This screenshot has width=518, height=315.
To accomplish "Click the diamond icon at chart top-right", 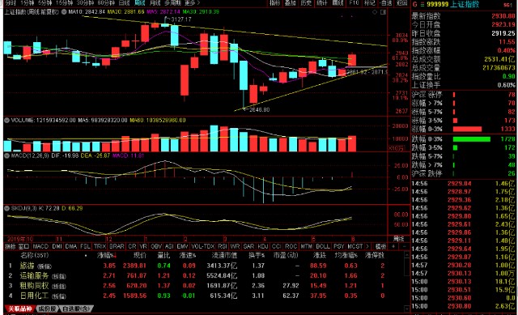I will 375,12.
